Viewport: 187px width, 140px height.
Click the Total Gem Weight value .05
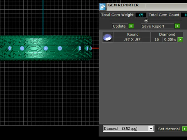tap(141, 15)
